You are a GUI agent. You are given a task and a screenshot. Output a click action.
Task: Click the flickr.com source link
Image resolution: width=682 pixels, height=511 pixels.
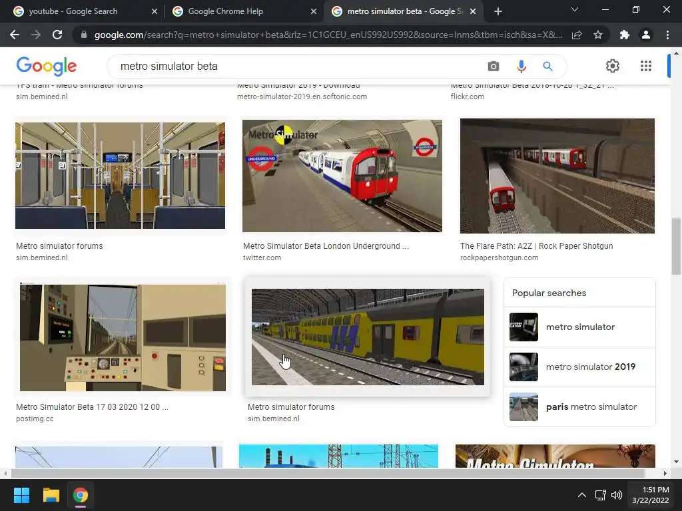[467, 96]
